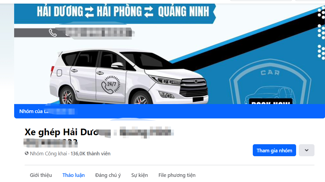Click the phone handset icon in gray bar
Image resolution: width=325 pixels, height=182 pixels.
53,33
